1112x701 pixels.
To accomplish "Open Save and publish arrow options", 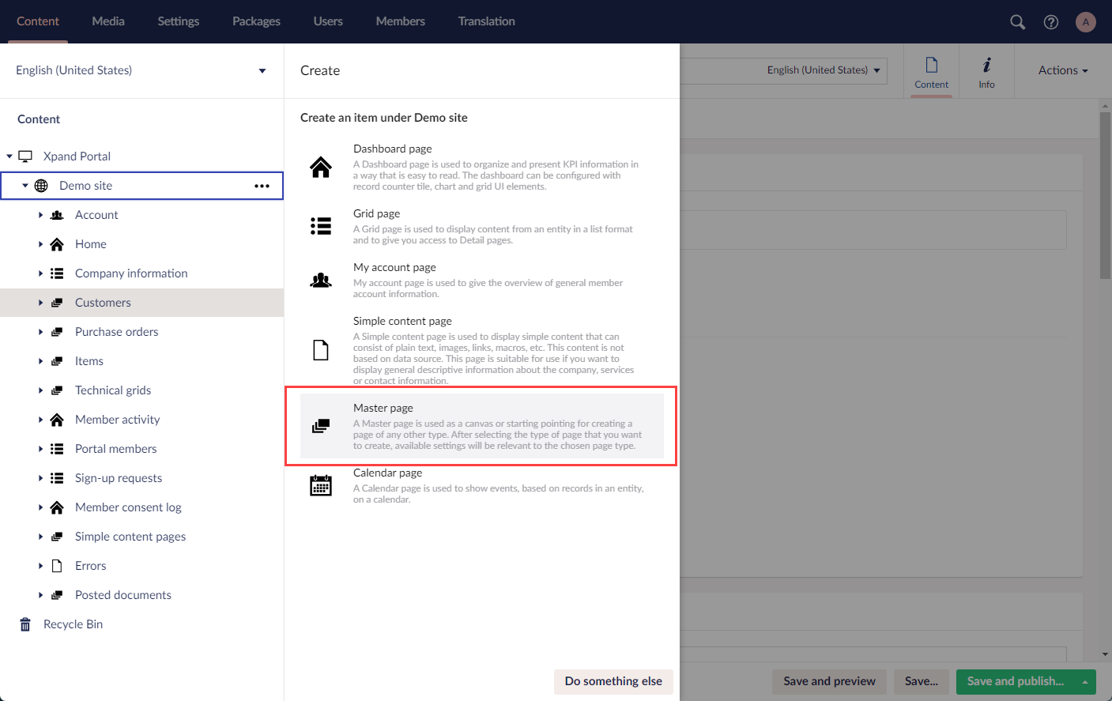I will click(1085, 681).
